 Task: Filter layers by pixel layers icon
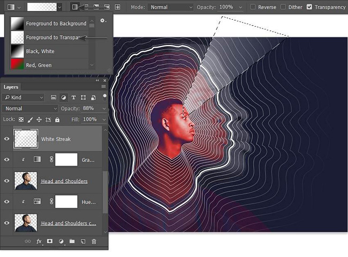pyautogui.click(x=53, y=97)
